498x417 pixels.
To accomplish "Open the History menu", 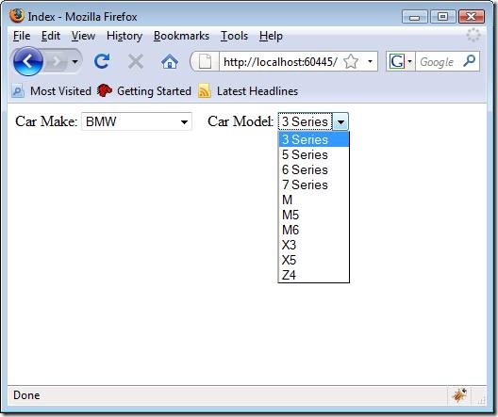I will [x=124, y=36].
